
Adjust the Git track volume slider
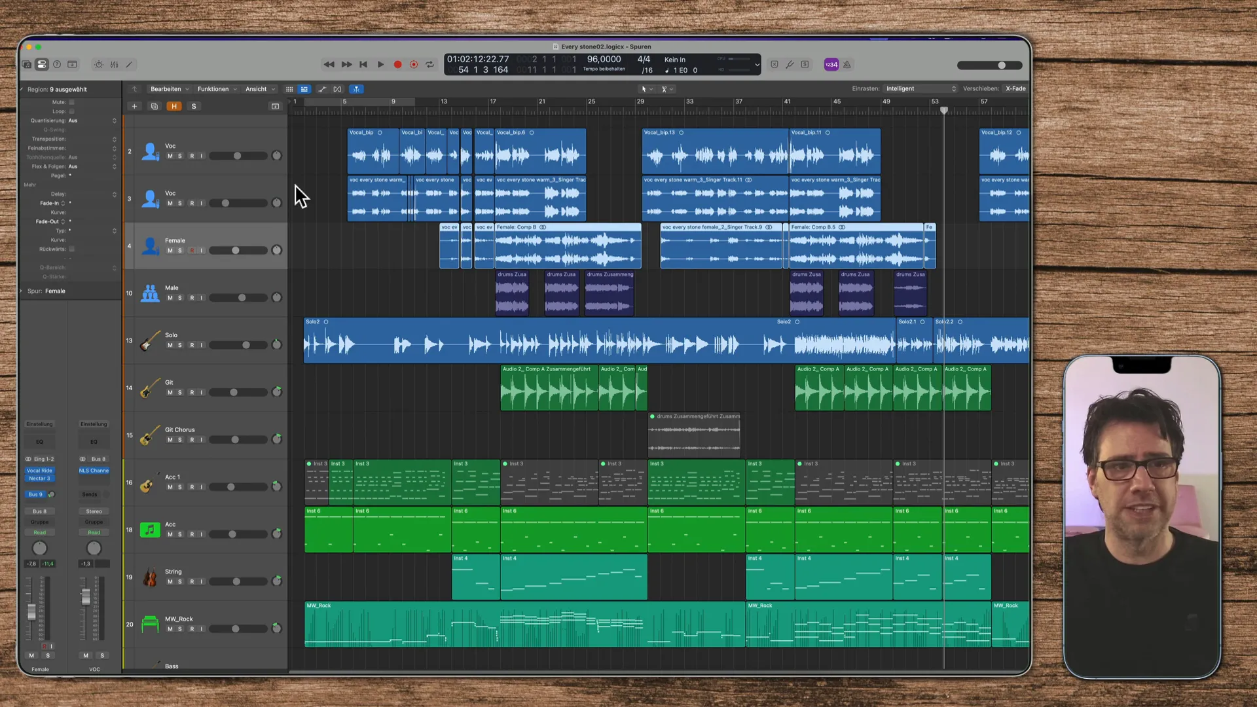(234, 393)
